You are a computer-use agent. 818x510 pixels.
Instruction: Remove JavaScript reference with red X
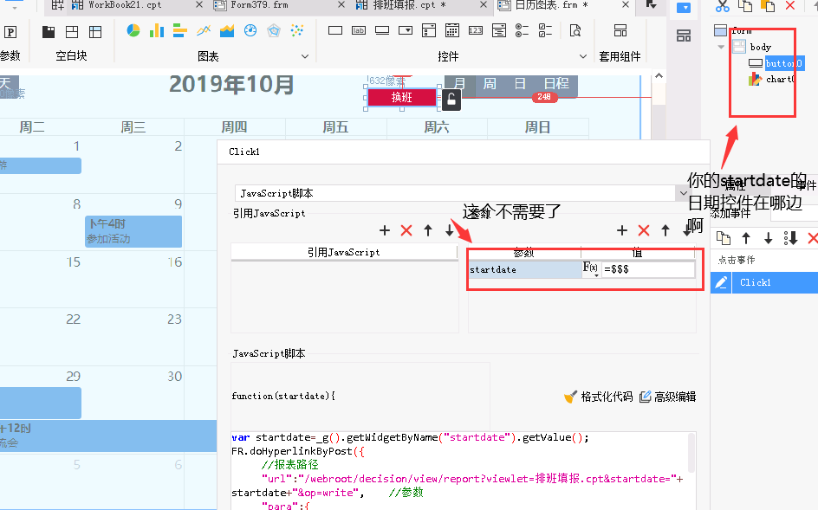click(406, 230)
